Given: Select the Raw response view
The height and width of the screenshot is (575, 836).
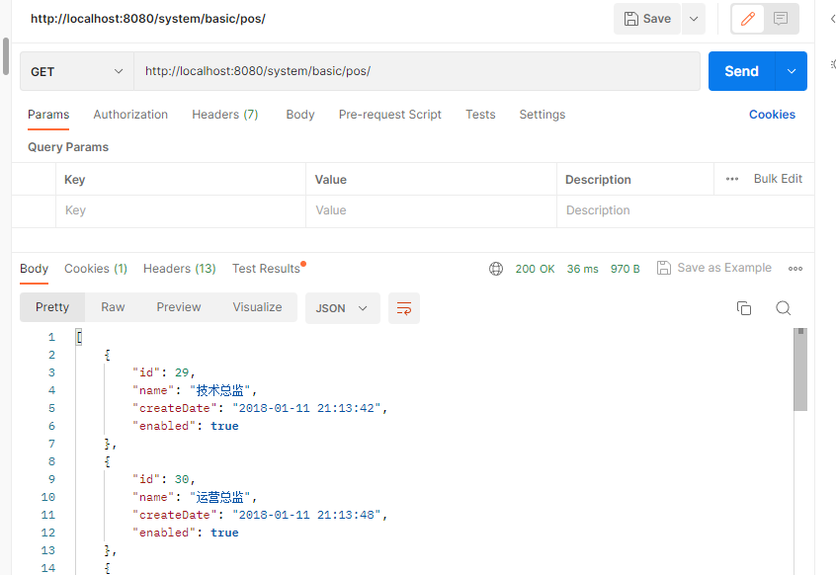Looking at the screenshot, I should pos(113,307).
